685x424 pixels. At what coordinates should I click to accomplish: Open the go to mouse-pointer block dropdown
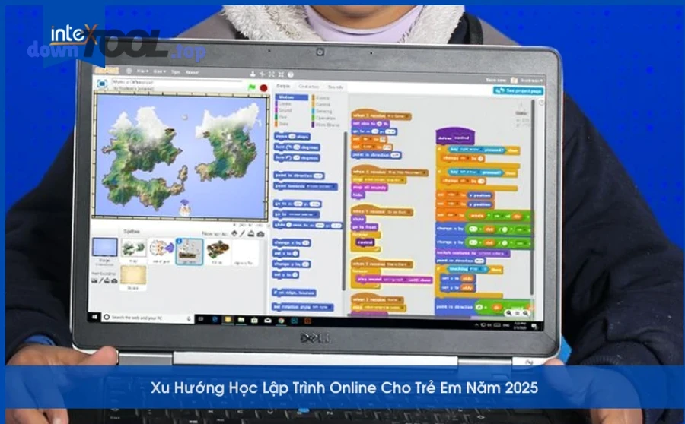302,214
